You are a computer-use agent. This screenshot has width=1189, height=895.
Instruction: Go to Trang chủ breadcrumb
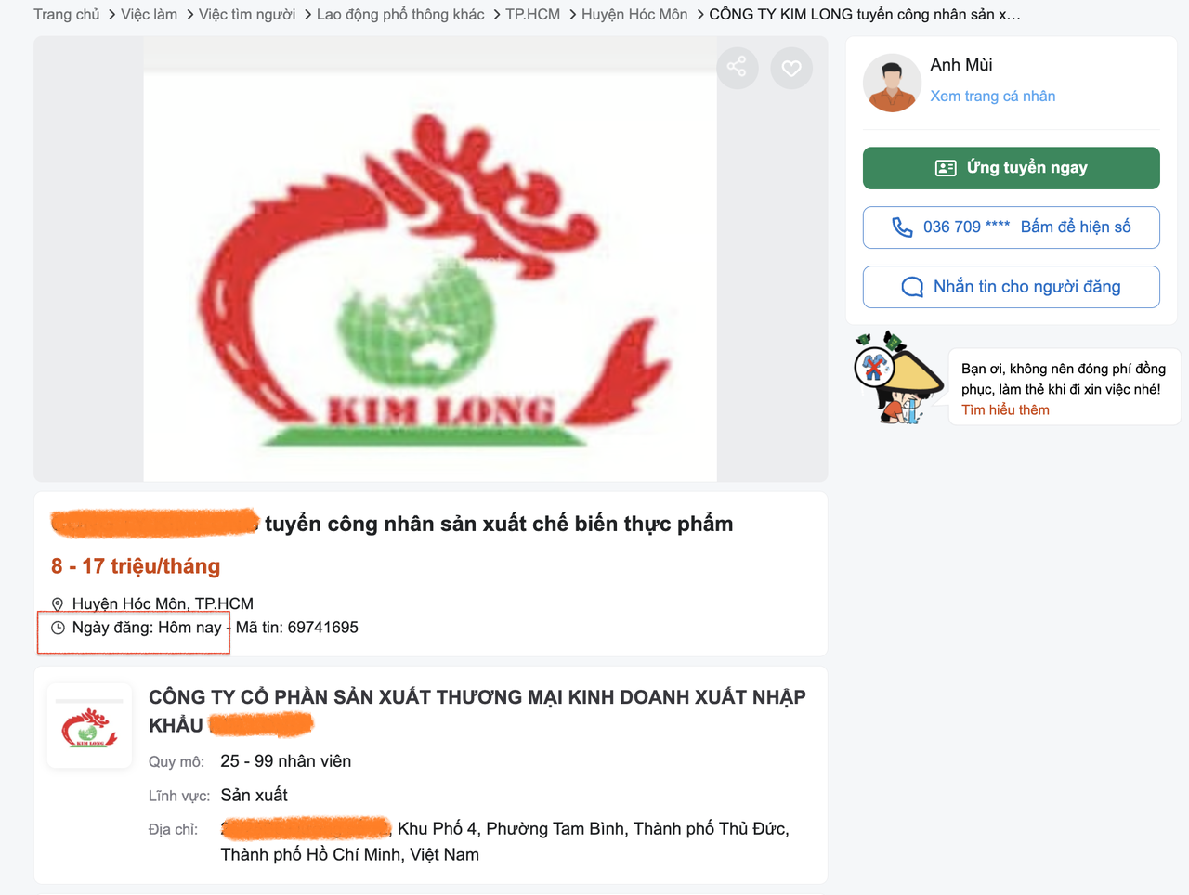click(67, 14)
